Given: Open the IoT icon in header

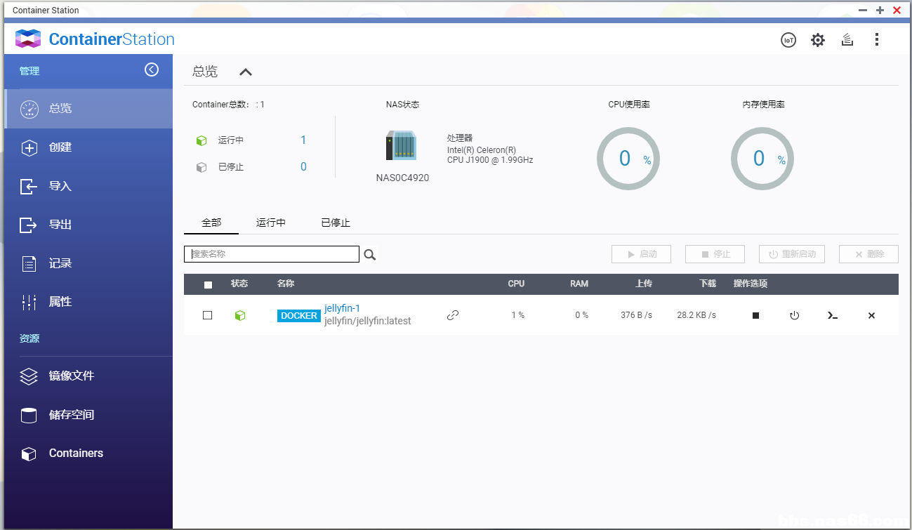Looking at the screenshot, I should [789, 40].
